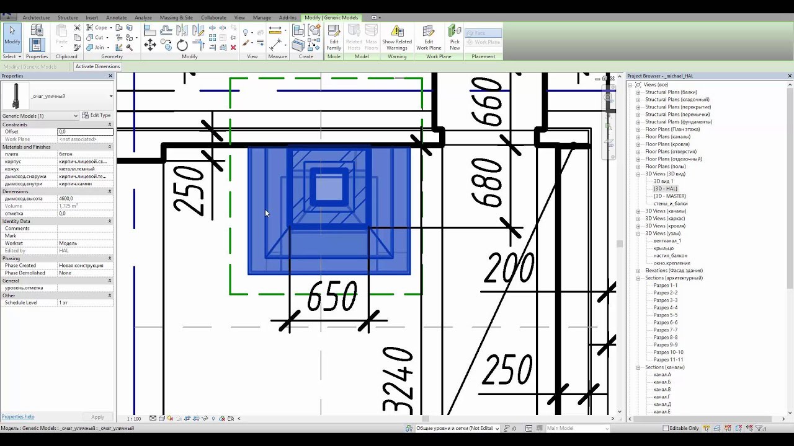794x446 pixels.
Task: Open the family type selector dropdown
Action: coord(111,96)
